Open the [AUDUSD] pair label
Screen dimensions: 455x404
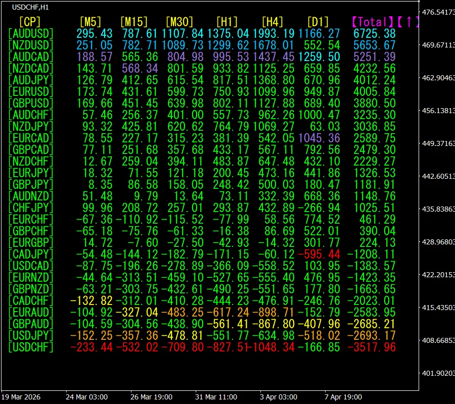coord(31,33)
